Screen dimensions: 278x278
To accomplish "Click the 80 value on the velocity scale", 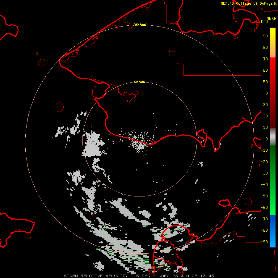I will [x=265, y=47].
